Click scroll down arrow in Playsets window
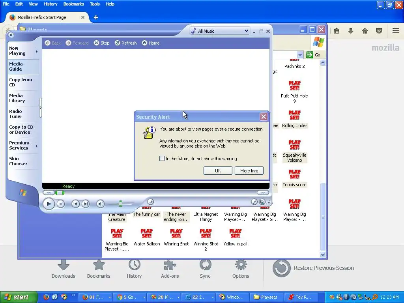Viewport: 404px width, 303px height. coord(323,255)
